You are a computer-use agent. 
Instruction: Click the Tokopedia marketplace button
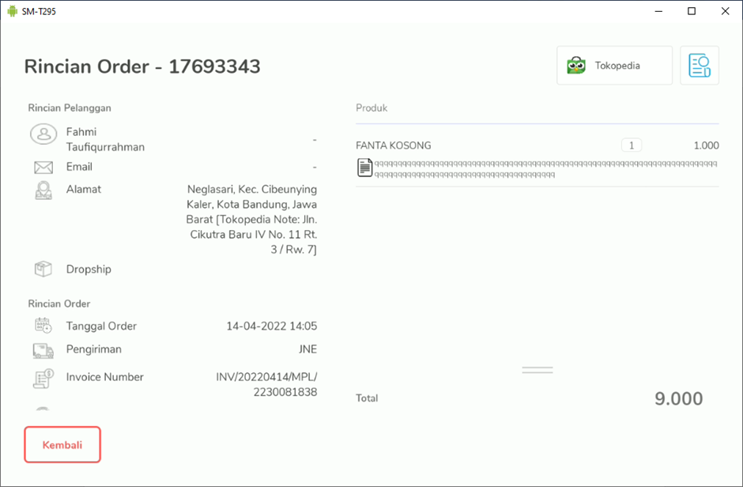tap(614, 66)
